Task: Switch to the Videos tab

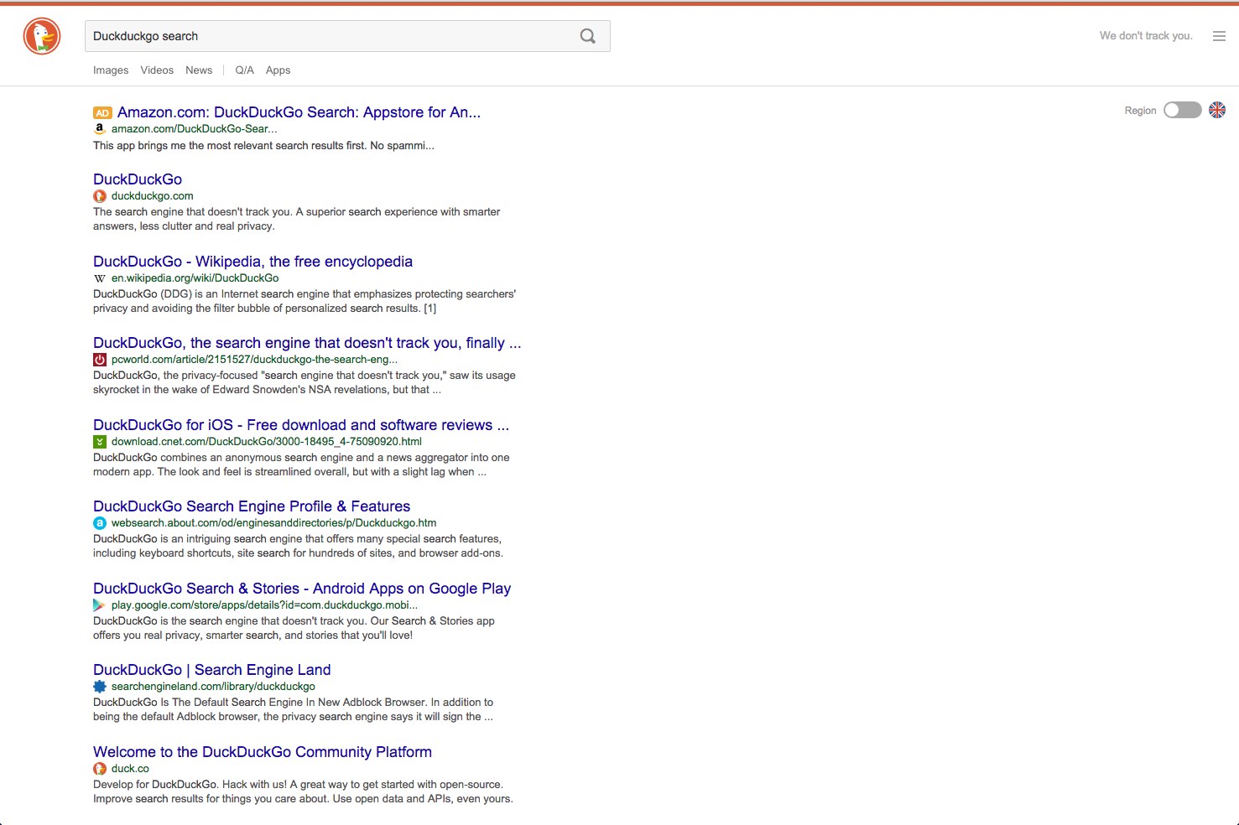Action: click(157, 70)
